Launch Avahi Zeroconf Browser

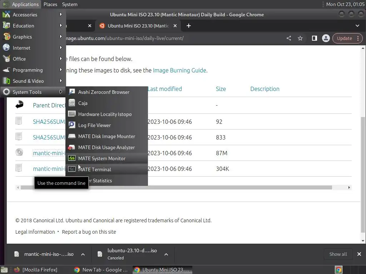[x=107, y=92]
